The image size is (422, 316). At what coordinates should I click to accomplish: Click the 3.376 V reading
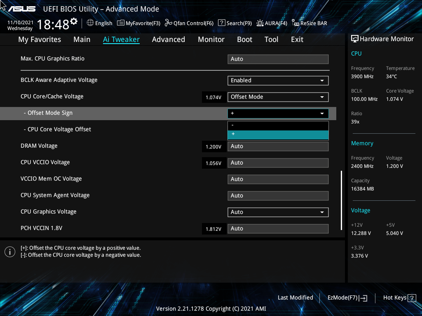point(359,256)
